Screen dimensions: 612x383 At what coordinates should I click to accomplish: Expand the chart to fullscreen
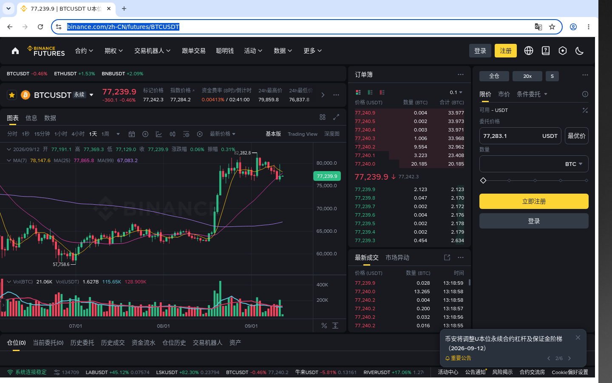click(336, 117)
